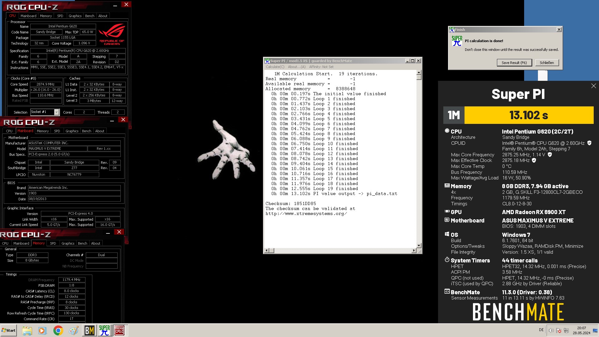The width and height of the screenshot is (599, 337).
Task: Click the System Timers clock icon
Action: pyautogui.click(x=447, y=260)
